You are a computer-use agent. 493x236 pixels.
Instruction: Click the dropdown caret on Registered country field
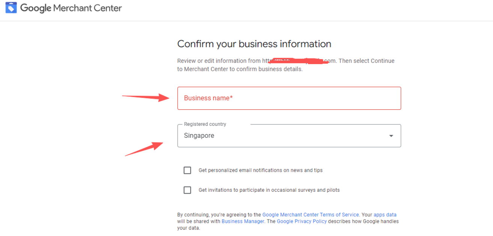point(391,136)
